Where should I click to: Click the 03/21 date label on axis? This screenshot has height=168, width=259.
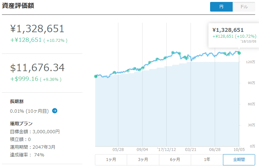point(190,150)
